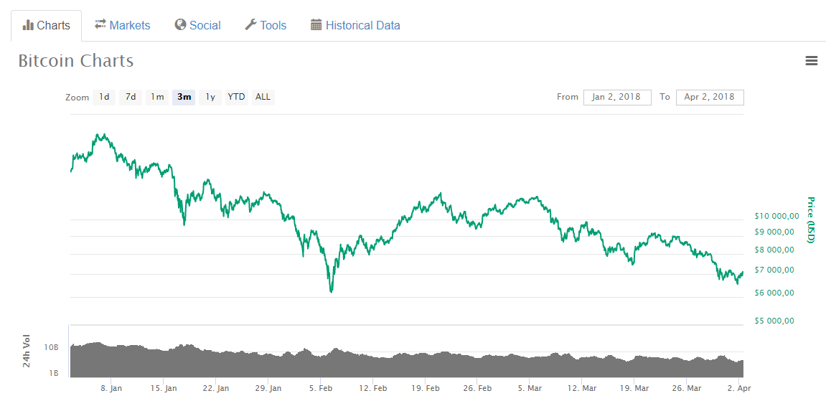Click the Charts tab bar-chart icon
The width and height of the screenshot is (831, 401).
[x=28, y=25]
